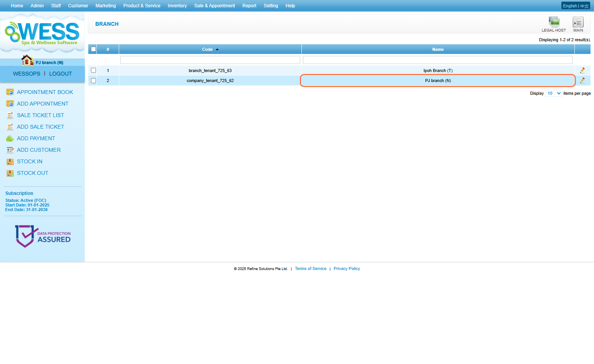Click the Appointment Book sidebar icon
This screenshot has height=364, width=594.
pyautogui.click(x=10, y=92)
